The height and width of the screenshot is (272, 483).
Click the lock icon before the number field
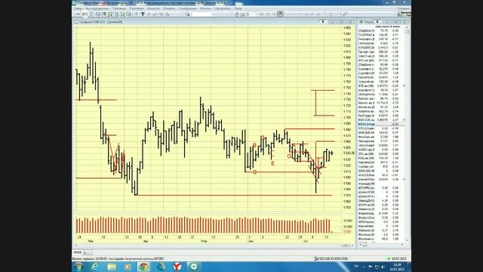(x=237, y=14)
